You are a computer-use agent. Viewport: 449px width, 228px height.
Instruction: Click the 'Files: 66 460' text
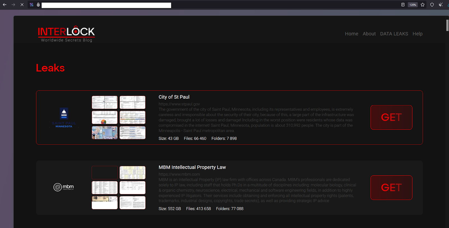coord(195,139)
